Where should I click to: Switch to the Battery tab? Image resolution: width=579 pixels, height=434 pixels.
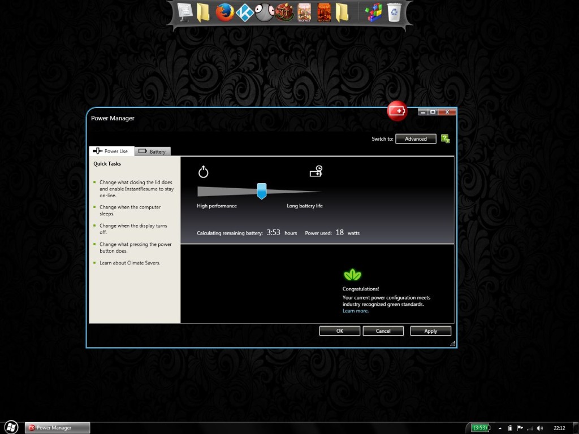point(153,151)
